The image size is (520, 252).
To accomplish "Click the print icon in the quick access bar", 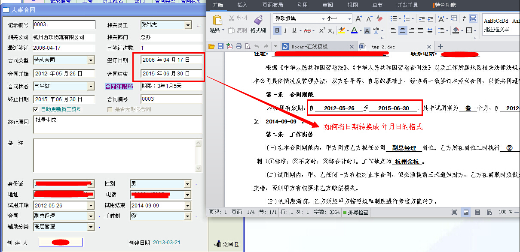I will click(x=239, y=46).
